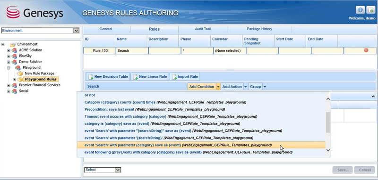The width and height of the screenshot is (378, 180).
Task: Collapse the Playground tree node
Action: [9, 68]
